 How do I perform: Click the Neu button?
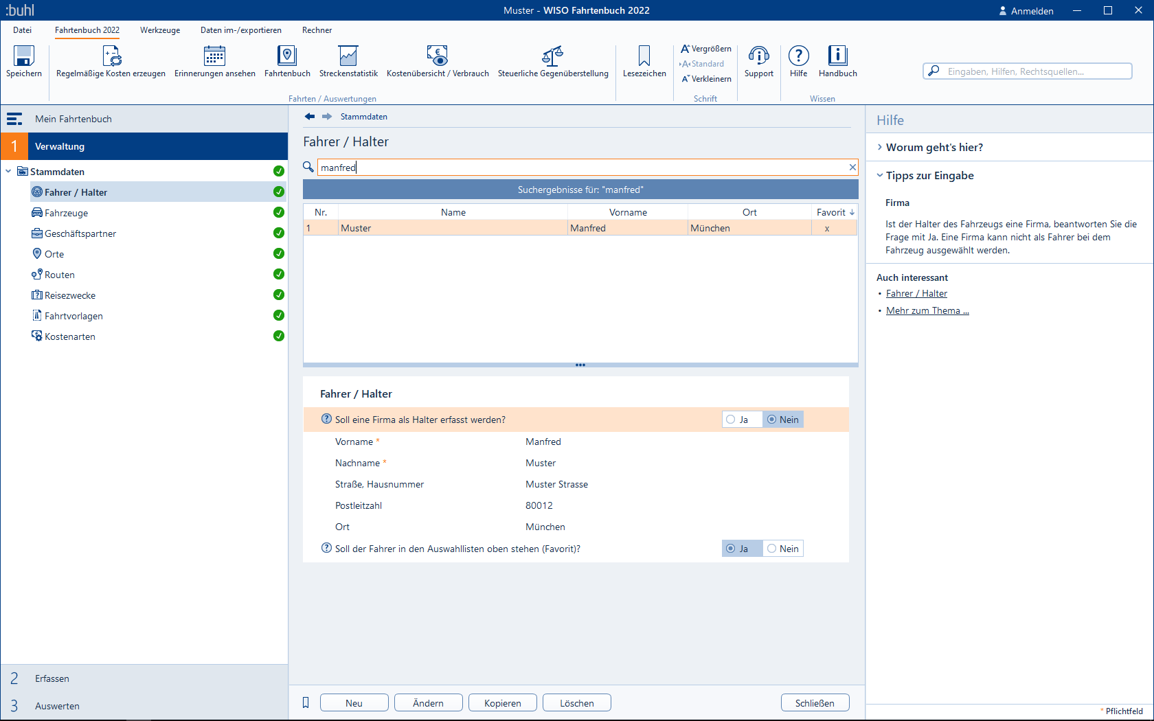[x=354, y=702]
